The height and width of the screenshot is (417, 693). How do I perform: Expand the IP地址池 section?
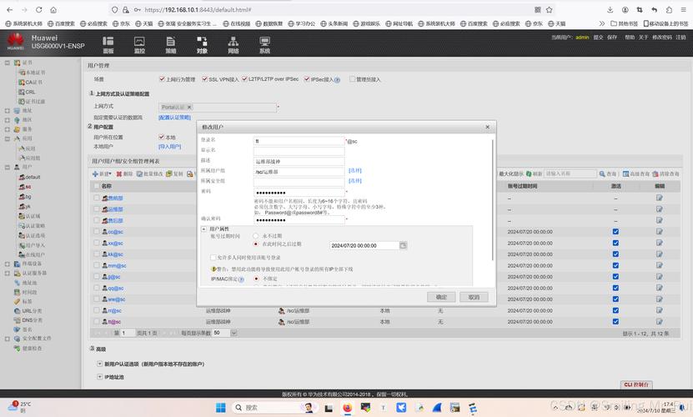click(x=99, y=376)
